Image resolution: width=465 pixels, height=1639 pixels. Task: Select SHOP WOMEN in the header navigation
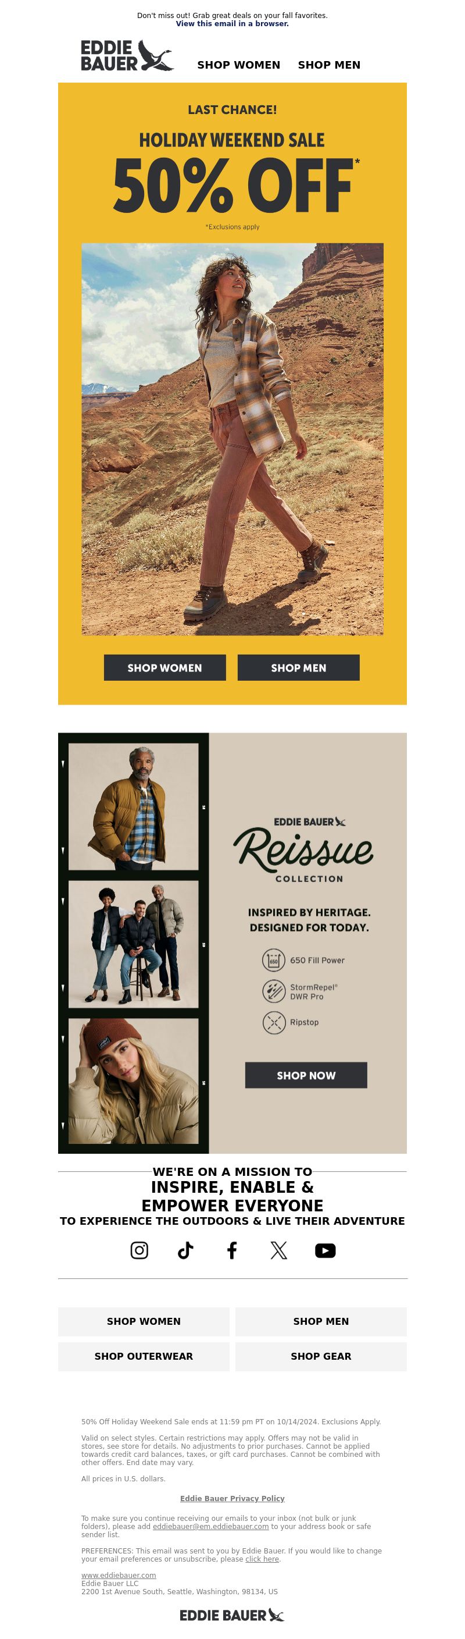239,65
